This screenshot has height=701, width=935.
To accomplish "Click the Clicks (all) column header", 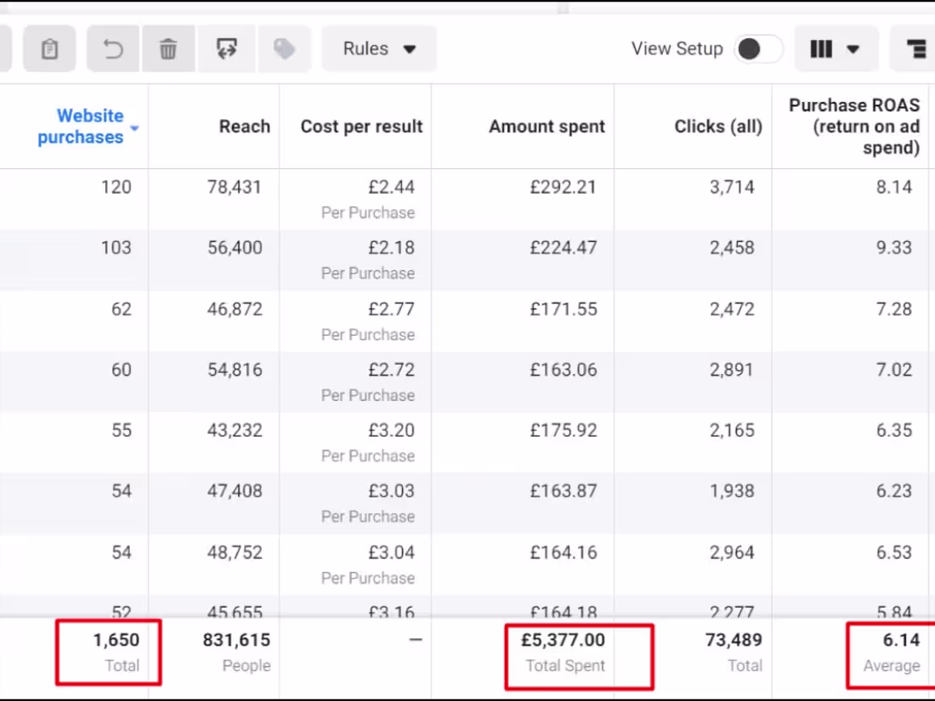I will click(717, 127).
